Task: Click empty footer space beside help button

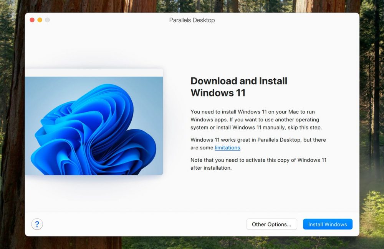Action: 142,224
